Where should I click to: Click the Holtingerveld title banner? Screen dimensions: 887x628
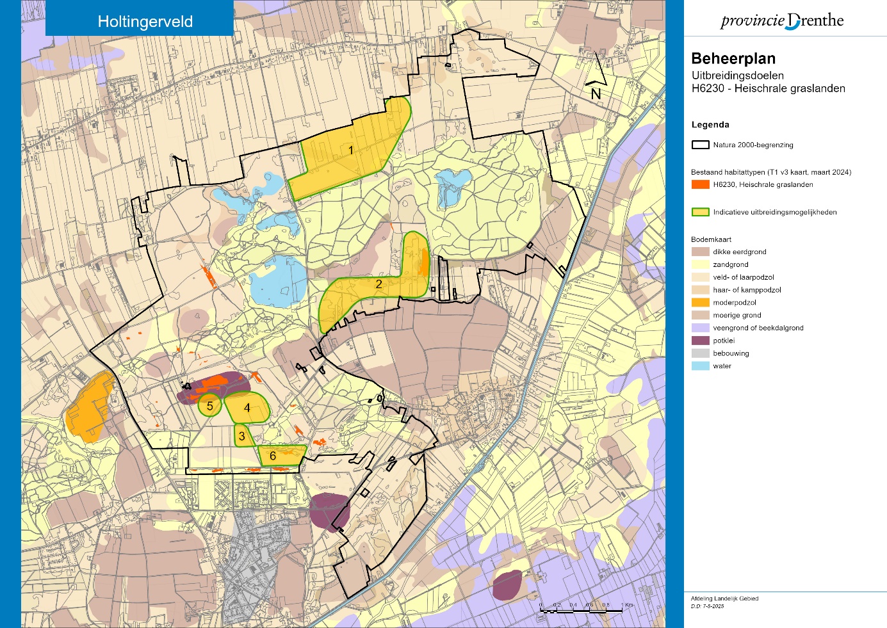pyautogui.click(x=145, y=21)
